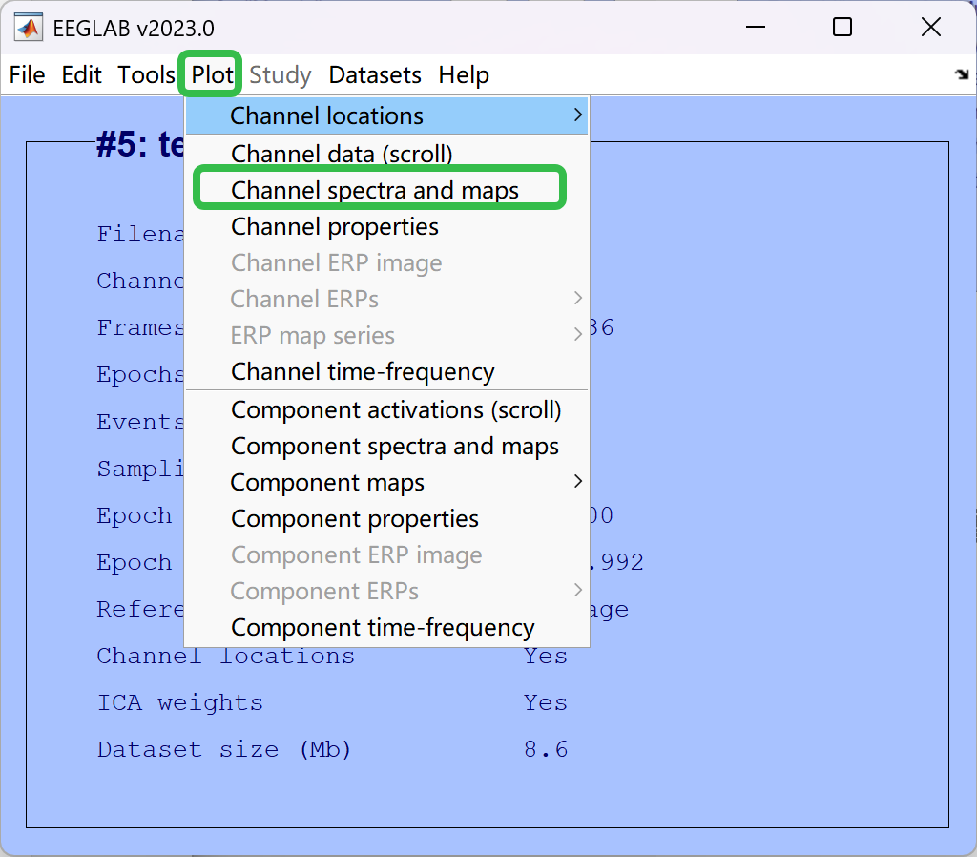Open Channel properties
This screenshot has height=857, width=977.
[386, 226]
